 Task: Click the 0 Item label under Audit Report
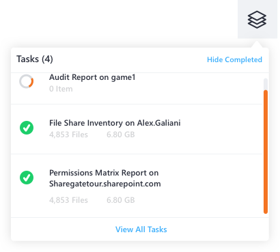(61, 89)
